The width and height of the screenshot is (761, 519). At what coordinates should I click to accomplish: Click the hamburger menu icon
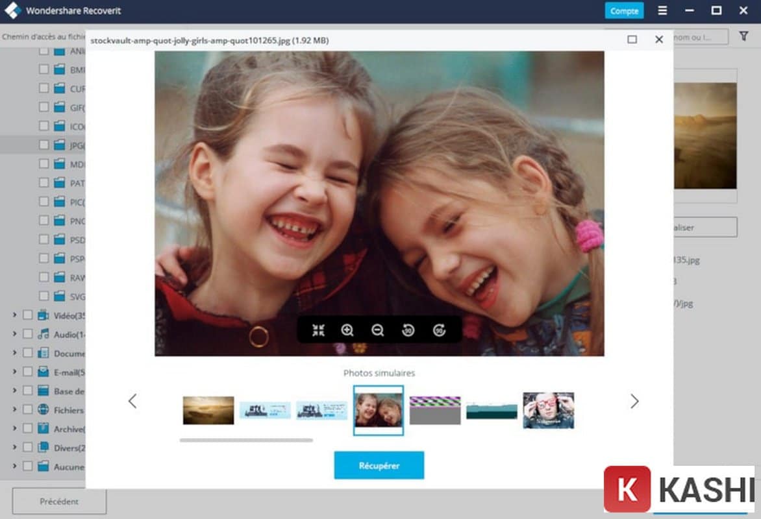[x=661, y=10]
